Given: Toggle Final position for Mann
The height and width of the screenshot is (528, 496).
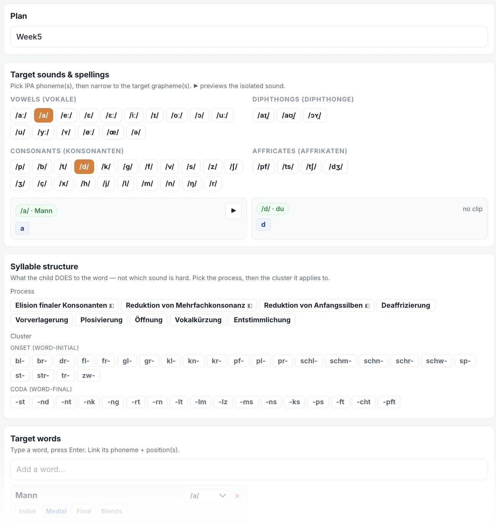Looking at the screenshot, I should pos(84,511).
